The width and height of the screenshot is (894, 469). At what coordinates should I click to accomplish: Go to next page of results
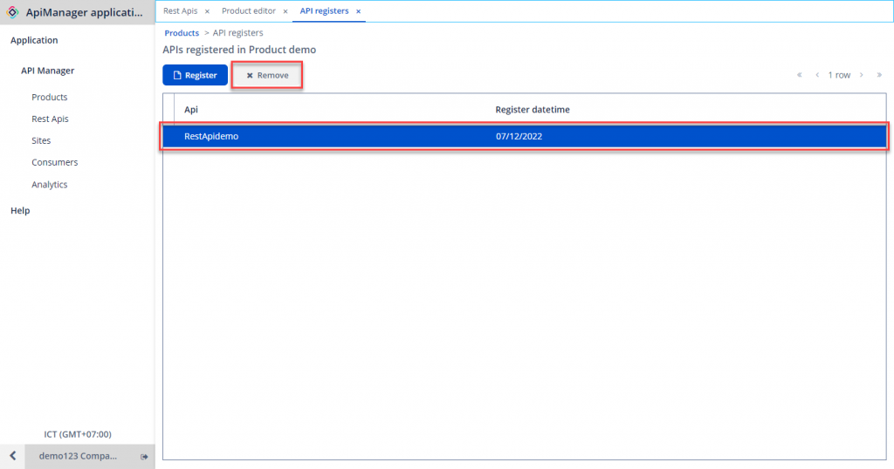pos(862,75)
